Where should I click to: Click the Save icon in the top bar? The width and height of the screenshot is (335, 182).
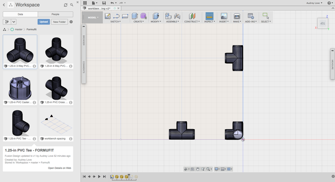[x=104, y=3]
